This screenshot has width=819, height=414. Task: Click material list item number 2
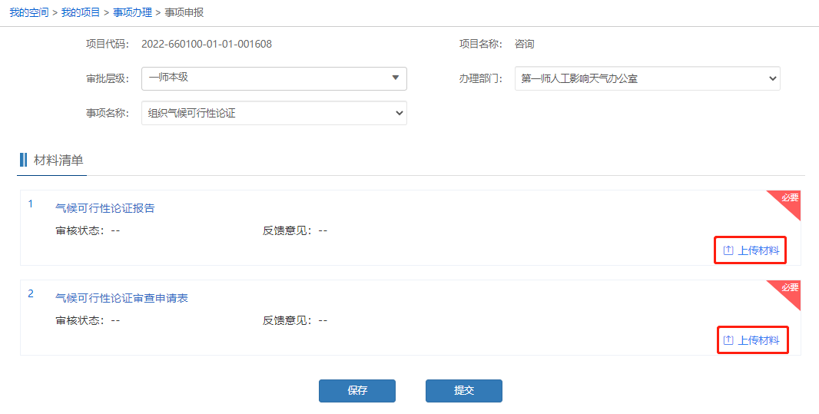click(x=31, y=293)
